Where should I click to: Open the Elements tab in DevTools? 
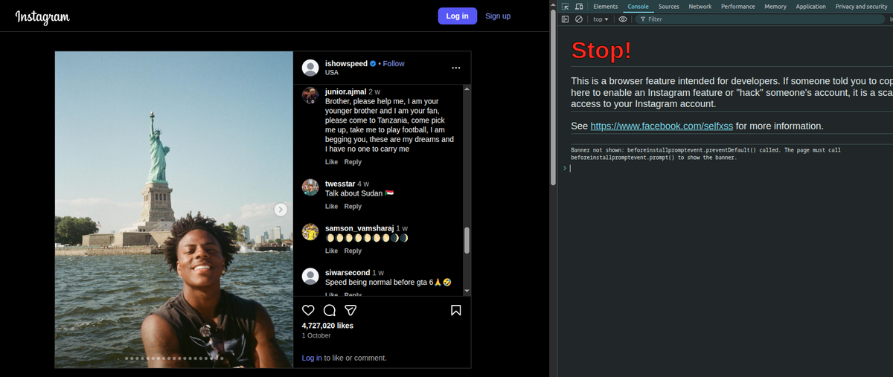[605, 7]
